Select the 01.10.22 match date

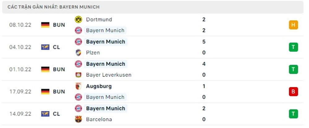20,70
